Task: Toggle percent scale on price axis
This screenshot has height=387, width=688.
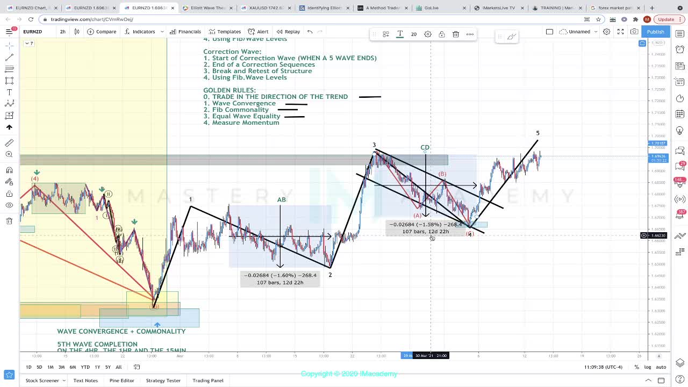Action: 636,367
